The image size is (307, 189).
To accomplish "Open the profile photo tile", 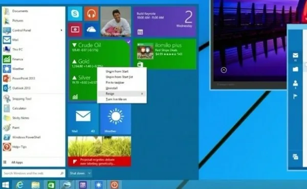I will [116, 21].
